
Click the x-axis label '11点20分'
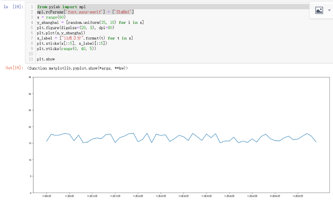tap(138, 196)
